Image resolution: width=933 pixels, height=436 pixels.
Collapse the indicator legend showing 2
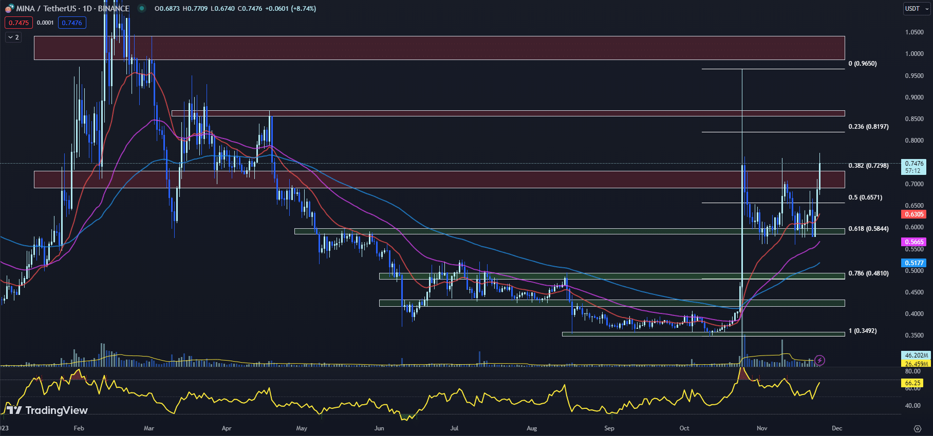pos(13,37)
